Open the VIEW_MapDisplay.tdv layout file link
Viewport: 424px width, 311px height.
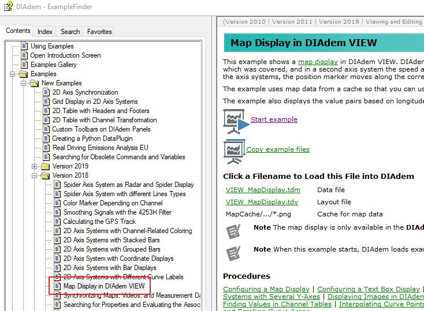pos(262,202)
